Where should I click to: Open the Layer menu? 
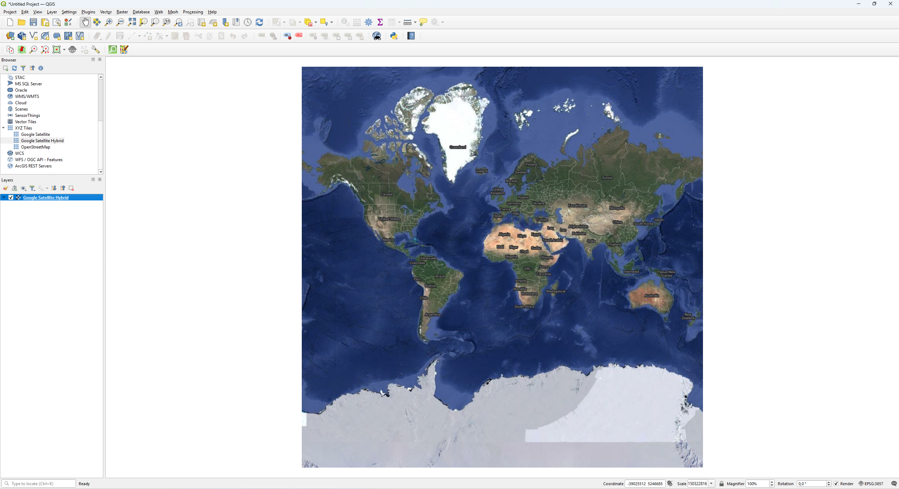52,12
